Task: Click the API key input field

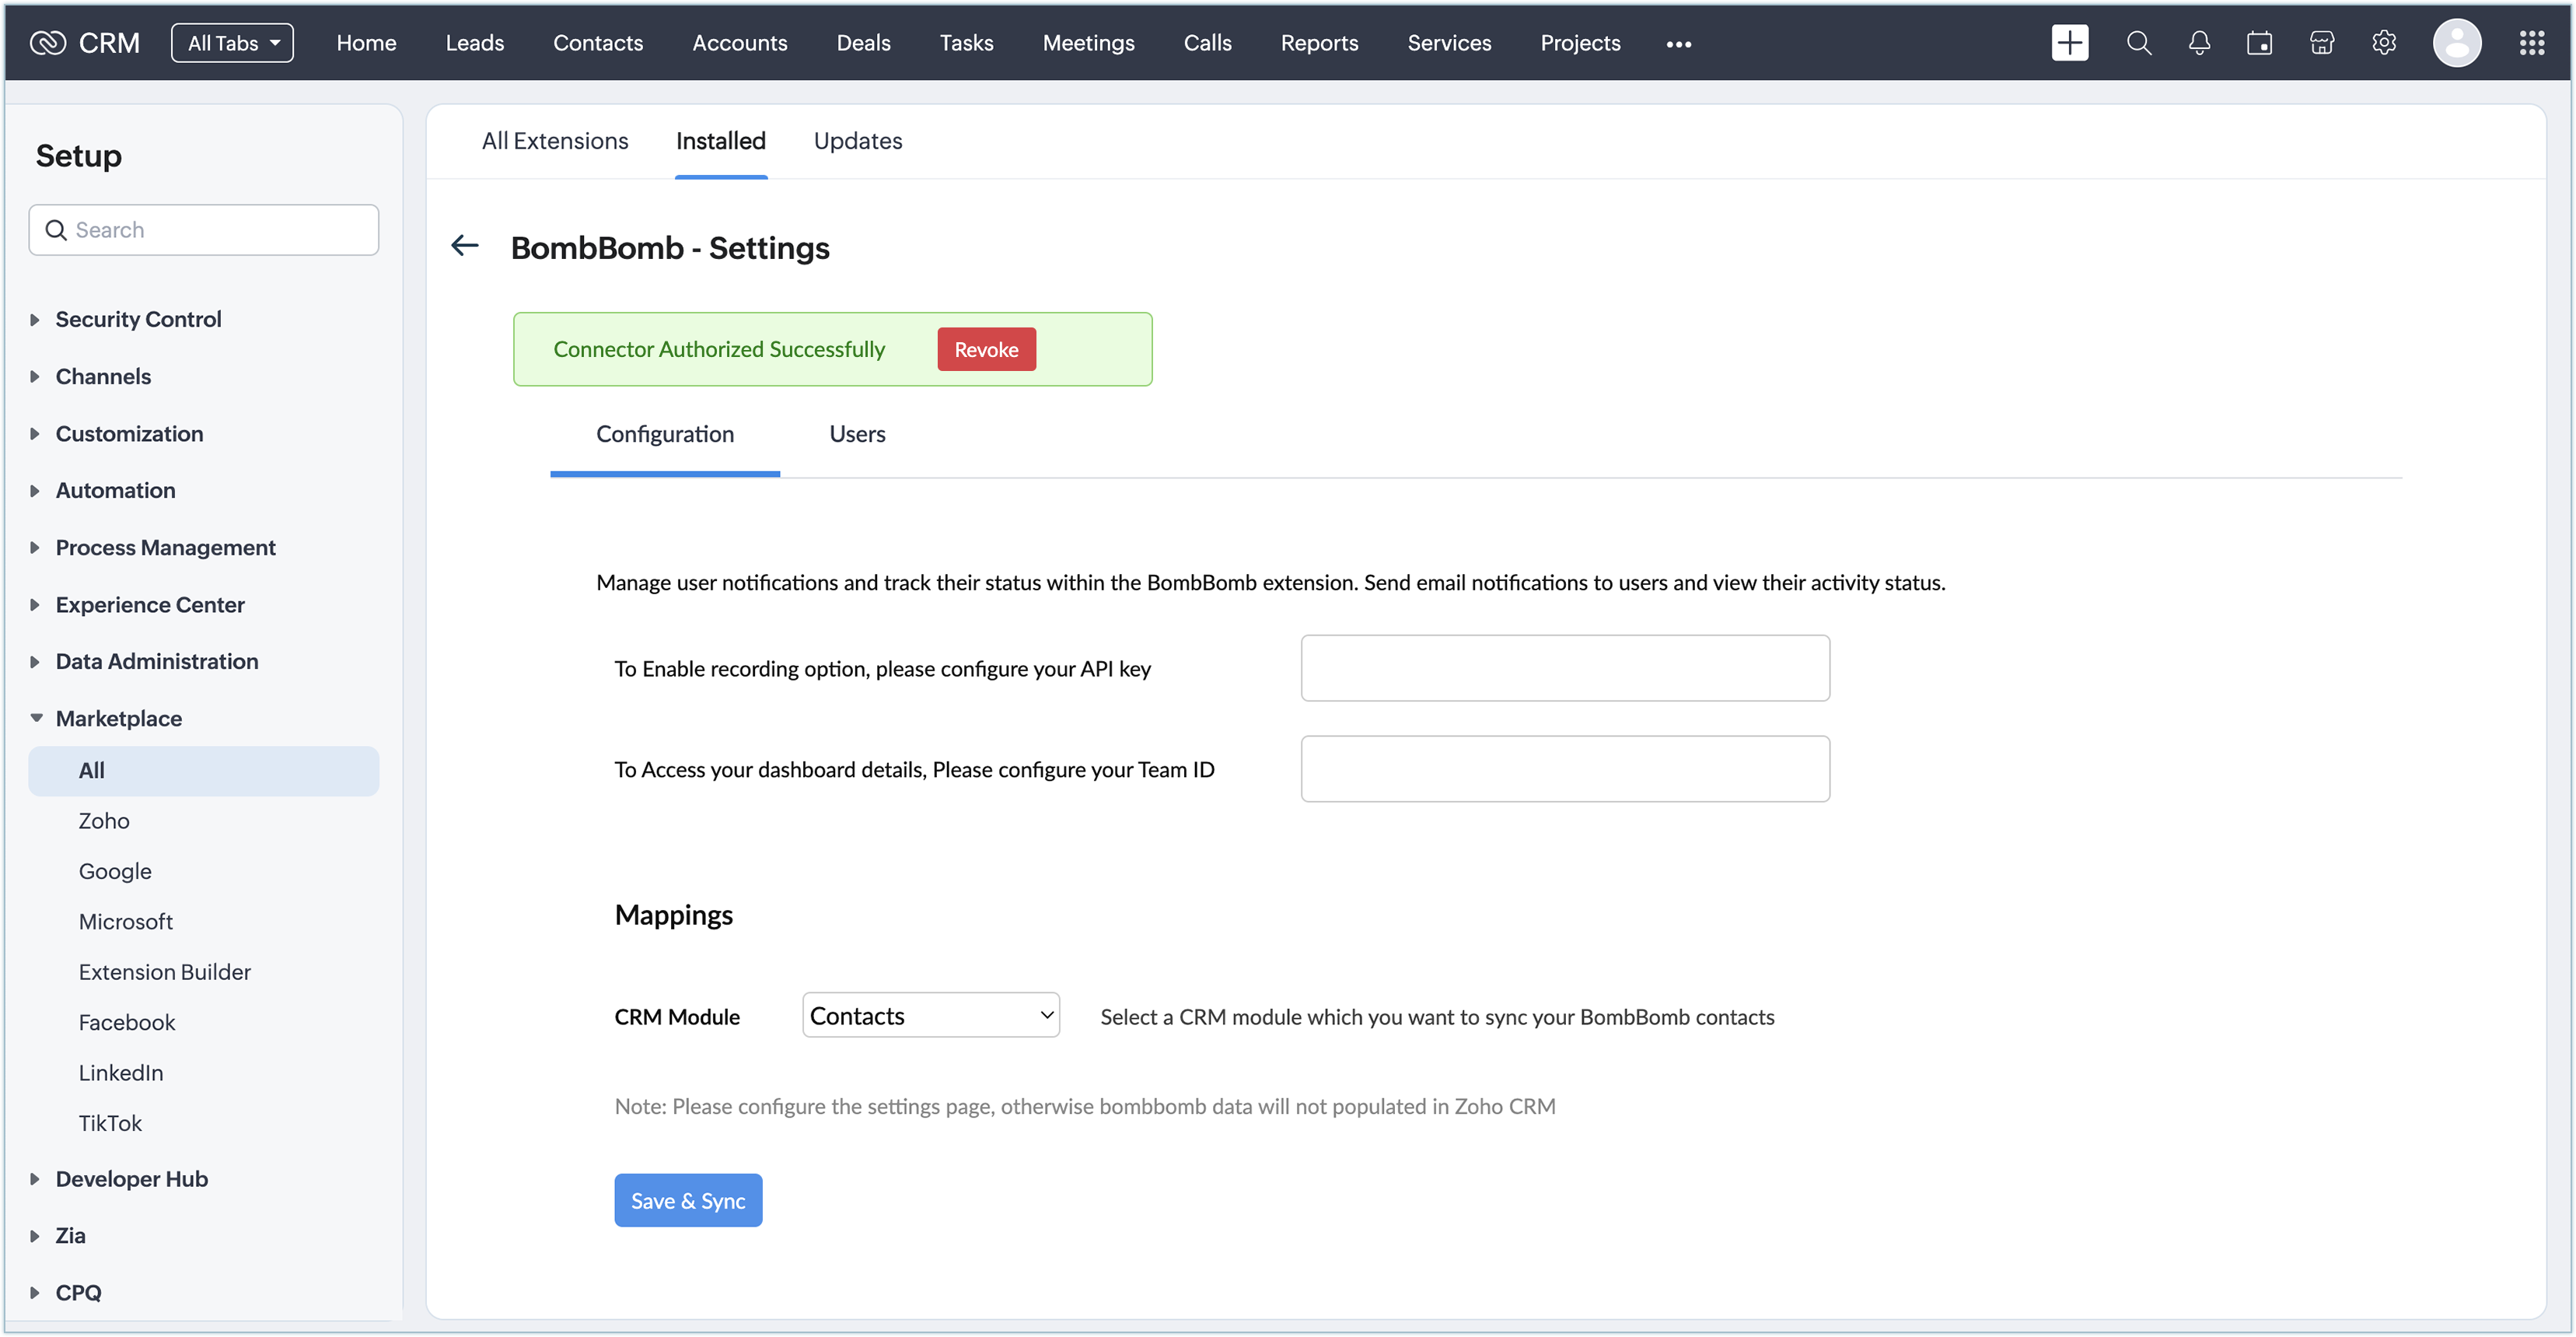Action: click(x=1565, y=668)
